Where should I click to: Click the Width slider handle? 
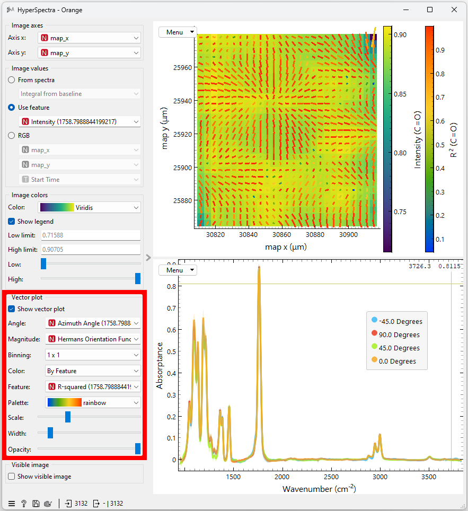(50, 433)
